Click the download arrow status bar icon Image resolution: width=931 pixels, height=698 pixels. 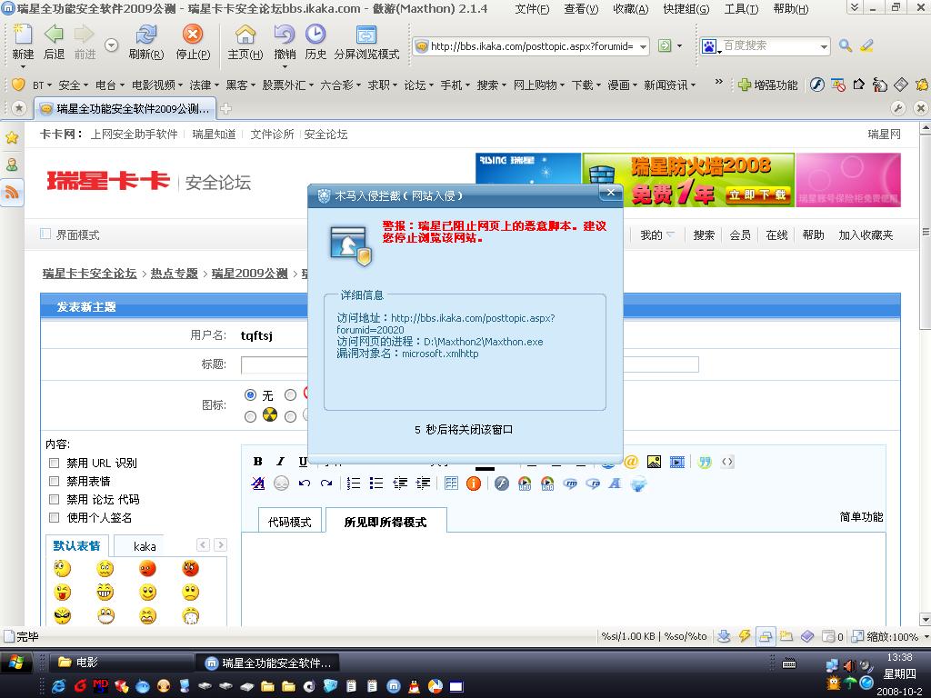click(x=724, y=636)
